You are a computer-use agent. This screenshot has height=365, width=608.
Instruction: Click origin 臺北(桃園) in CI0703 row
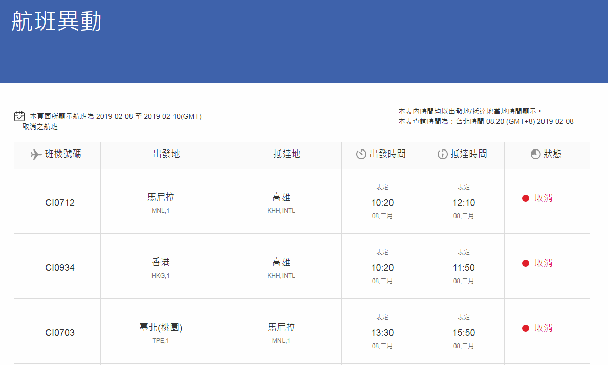(x=161, y=328)
